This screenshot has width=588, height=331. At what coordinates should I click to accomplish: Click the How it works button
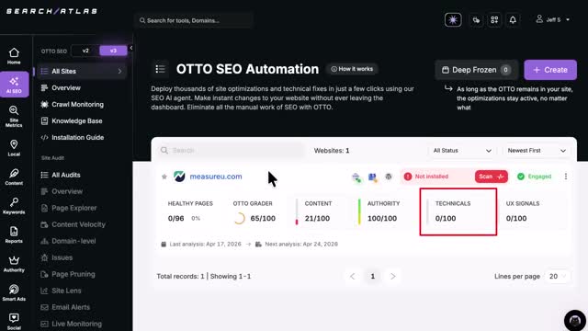click(352, 69)
